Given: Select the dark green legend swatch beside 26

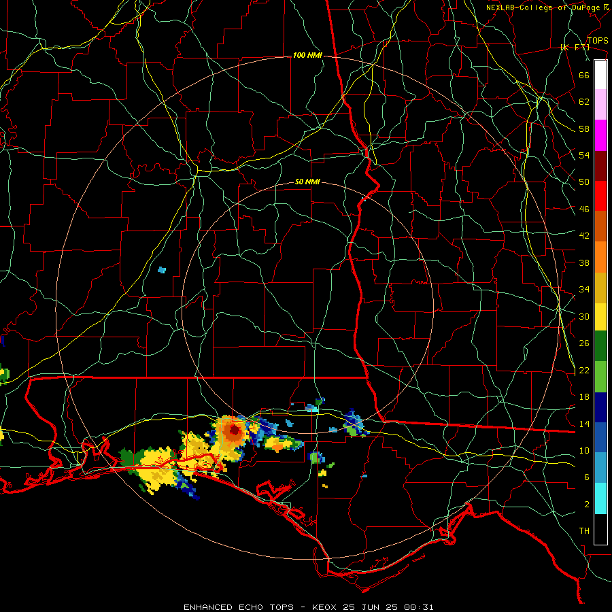Looking at the screenshot, I should pos(600,346).
